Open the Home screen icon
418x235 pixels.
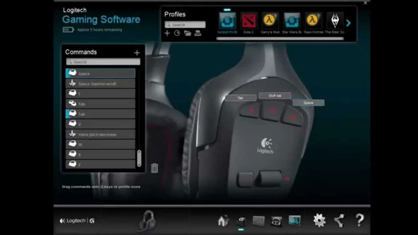(x=223, y=221)
